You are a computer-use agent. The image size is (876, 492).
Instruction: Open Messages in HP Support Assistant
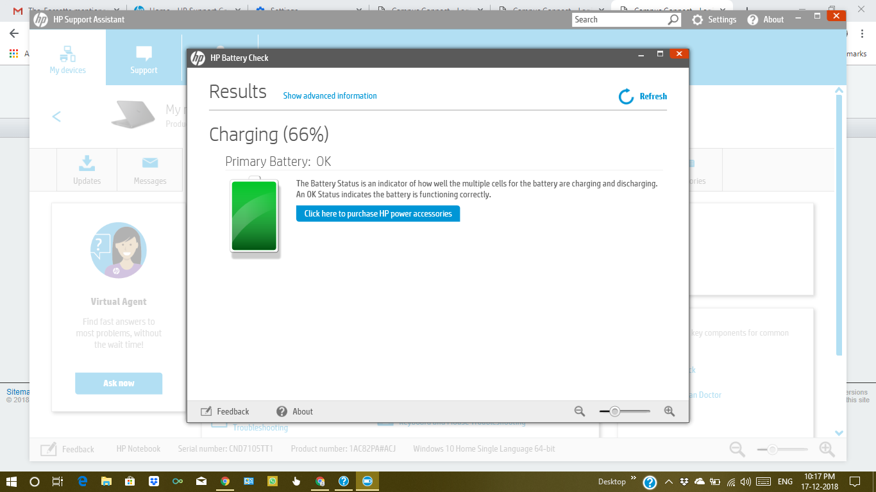pos(149,169)
